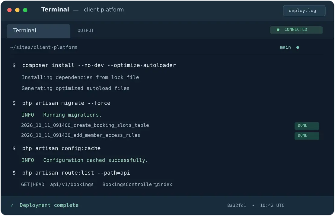The width and height of the screenshot is (335, 216).
Task: Click the client-platform window title
Action: tap(104, 10)
